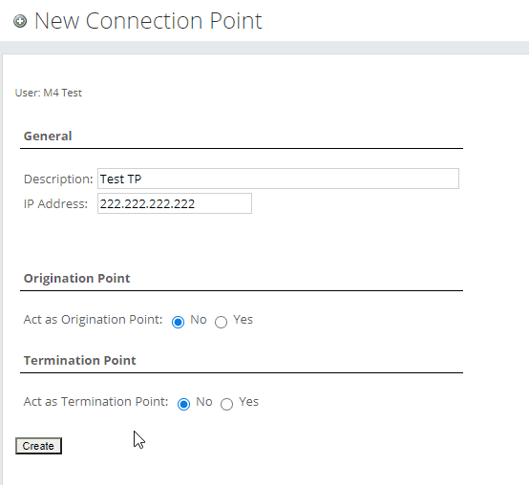Click the No text label for Termination Point
Screen dimensions: 529x485
[x=204, y=401]
